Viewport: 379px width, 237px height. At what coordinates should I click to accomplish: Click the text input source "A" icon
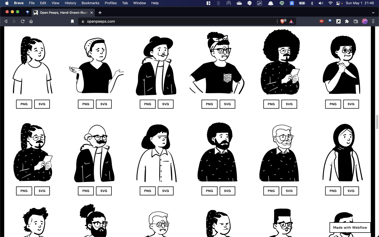[292, 3]
